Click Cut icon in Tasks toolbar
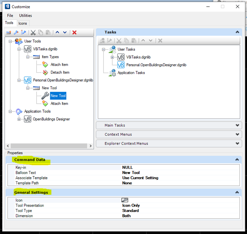 (x=119, y=41)
